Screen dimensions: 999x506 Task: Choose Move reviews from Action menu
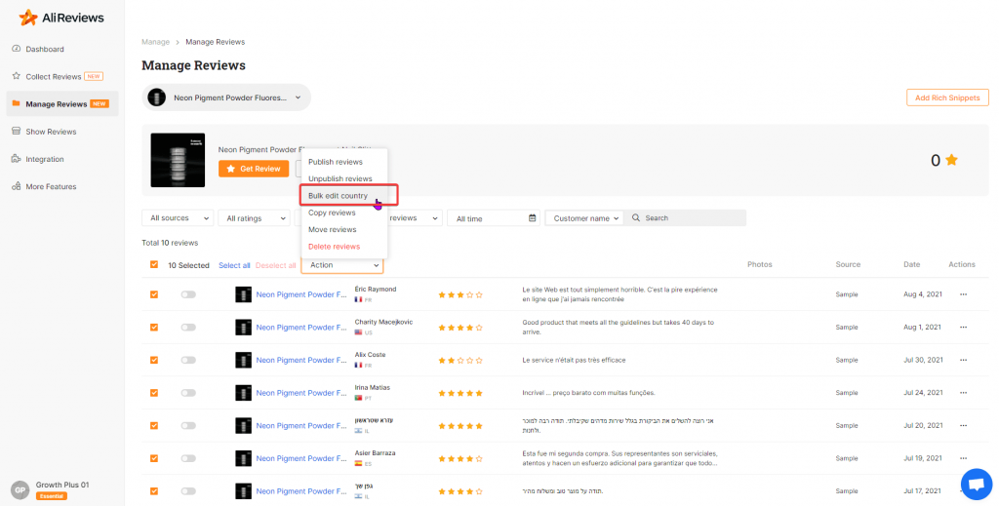click(333, 229)
